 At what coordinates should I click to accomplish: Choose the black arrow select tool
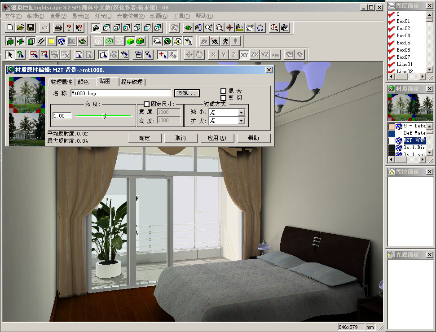(10, 54)
